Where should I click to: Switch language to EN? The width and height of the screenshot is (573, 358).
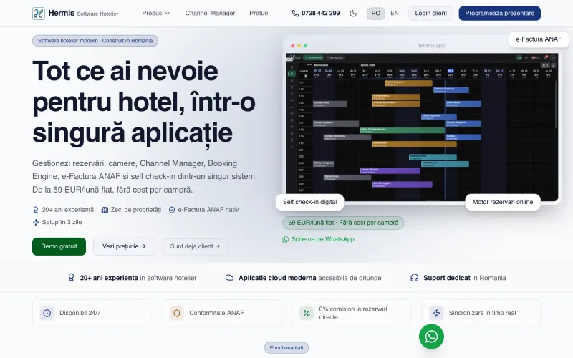[395, 14]
